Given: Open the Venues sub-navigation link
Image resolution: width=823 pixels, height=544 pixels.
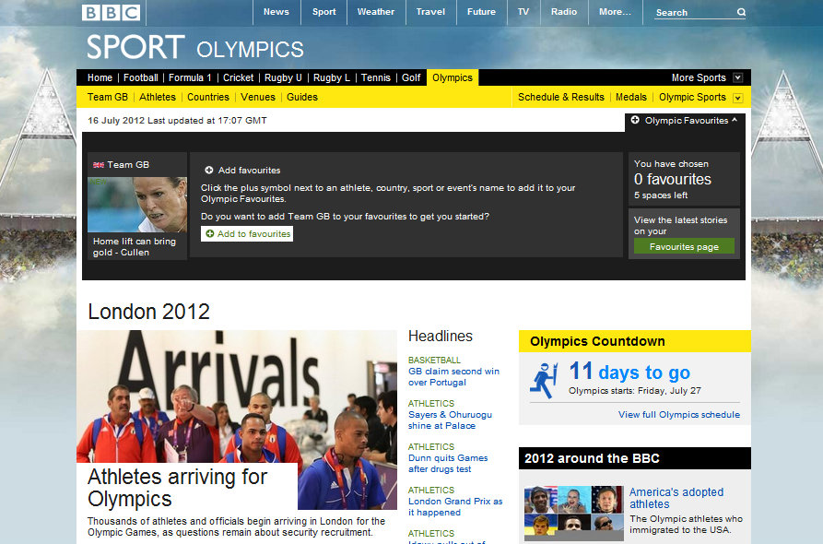Looking at the screenshot, I should (258, 97).
